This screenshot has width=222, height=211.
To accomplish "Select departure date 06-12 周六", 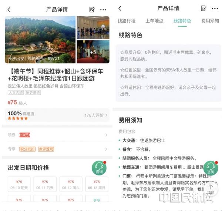I will [x=71, y=184].
